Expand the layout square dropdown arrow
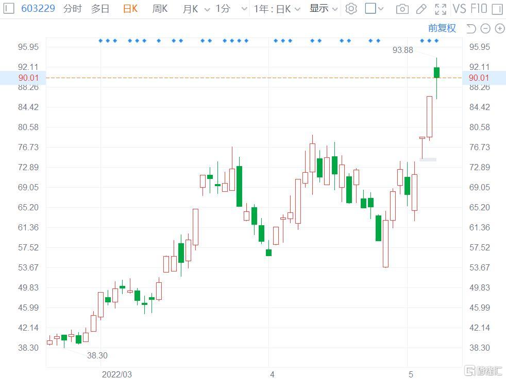Viewport: 506px width, 380px height. (380, 9)
